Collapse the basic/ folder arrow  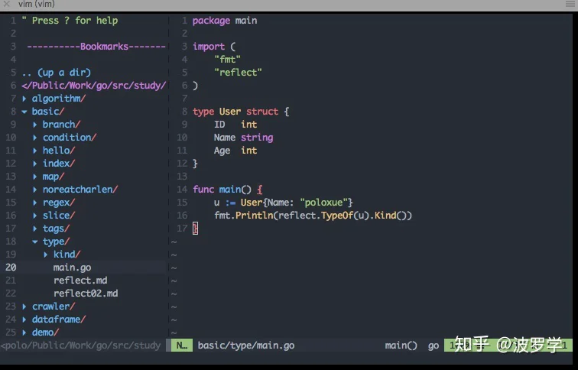[24, 112]
